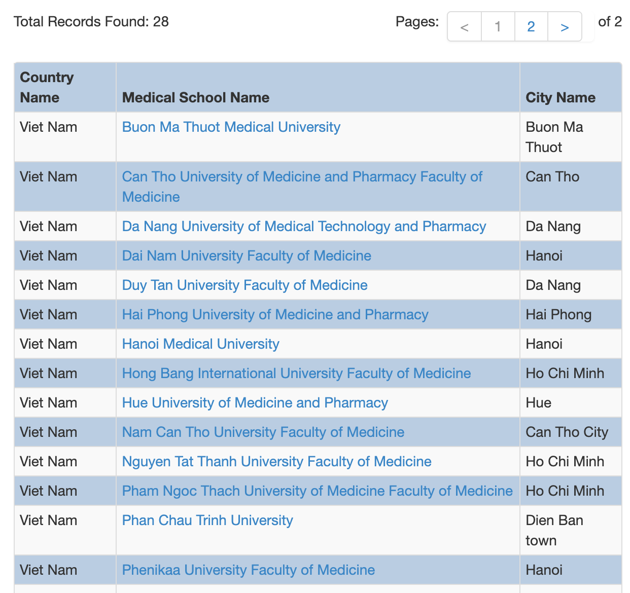Open Hanoi Medical University link
Screen dimensions: 630x593
[x=201, y=344]
